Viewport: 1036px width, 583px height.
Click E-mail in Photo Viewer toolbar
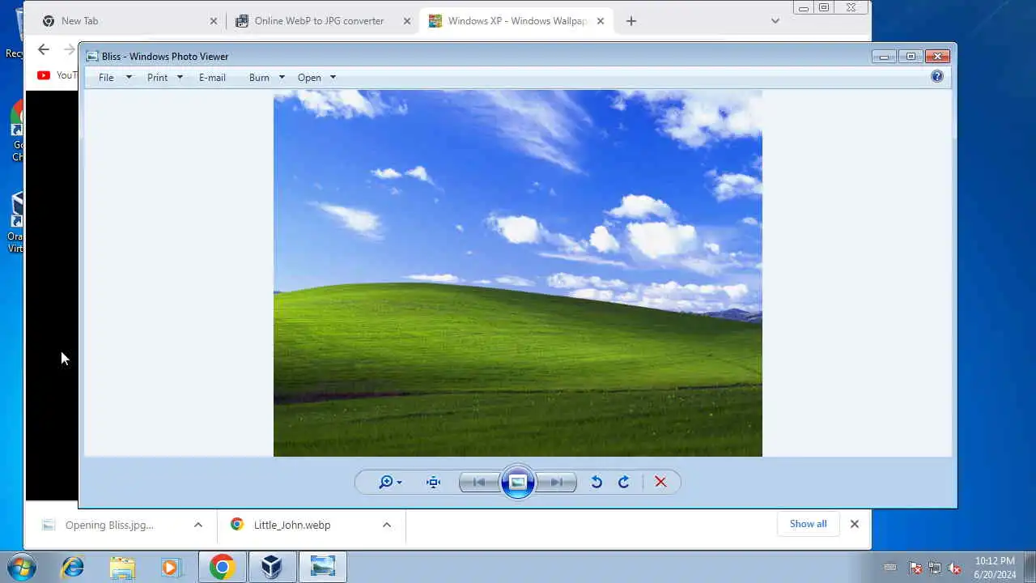click(x=212, y=78)
